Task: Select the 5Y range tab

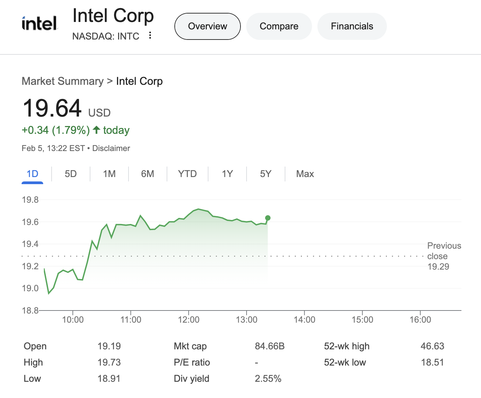Action: 266,174
